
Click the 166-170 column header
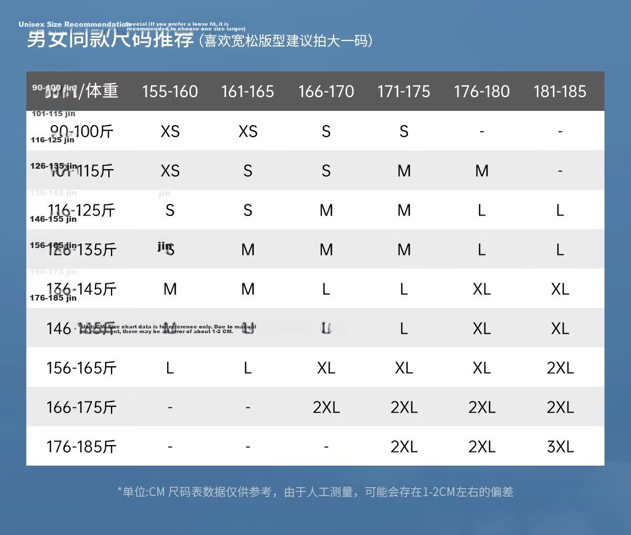tap(326, 91)
